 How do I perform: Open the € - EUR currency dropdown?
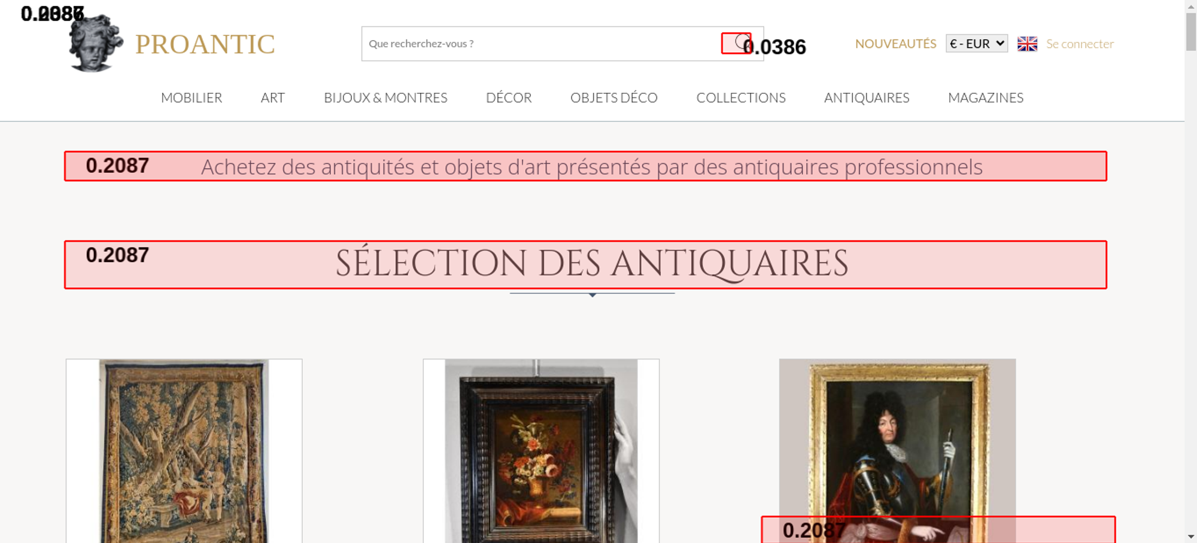(977, 44)
